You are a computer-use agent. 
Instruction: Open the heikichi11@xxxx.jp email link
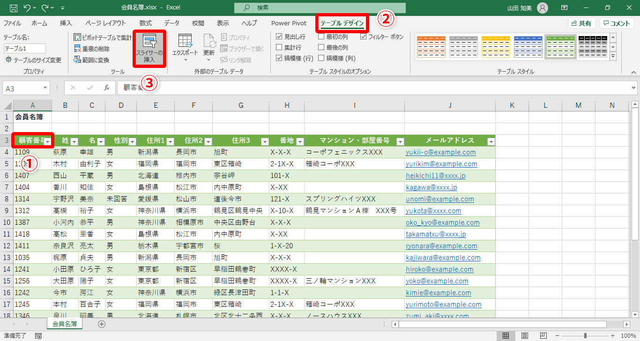click(436, 176)
